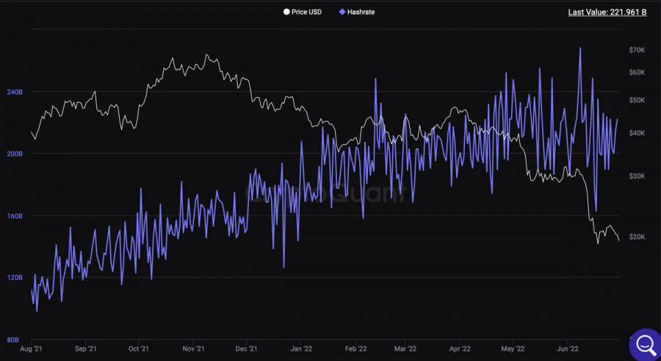
Task: Toggle the Price USD series label
Action: tap(306, 12)
